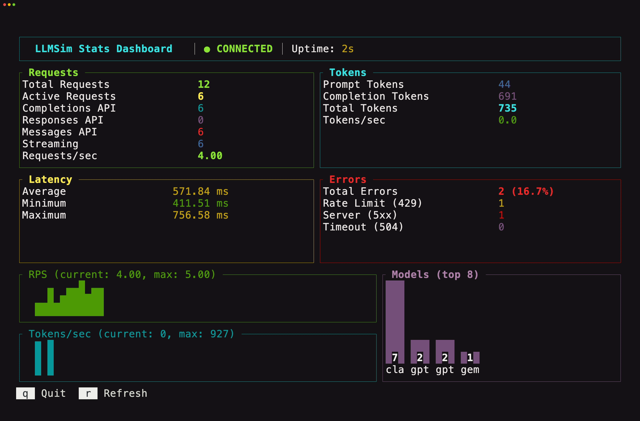Click the Requests/sec value 4.00
This screenshot has width=640, height=421.
click(x=210, y=156)
